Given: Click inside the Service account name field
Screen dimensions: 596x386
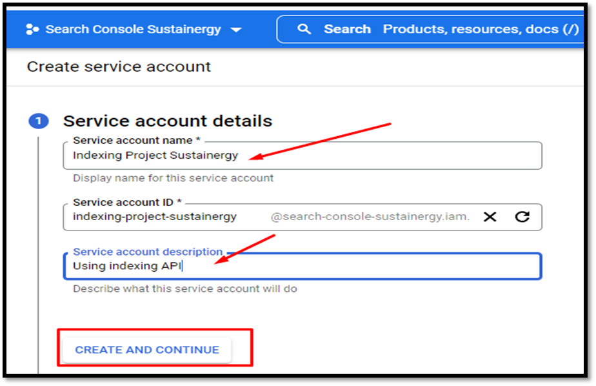Looking at the screenshot, I should (x=302, y=156).
